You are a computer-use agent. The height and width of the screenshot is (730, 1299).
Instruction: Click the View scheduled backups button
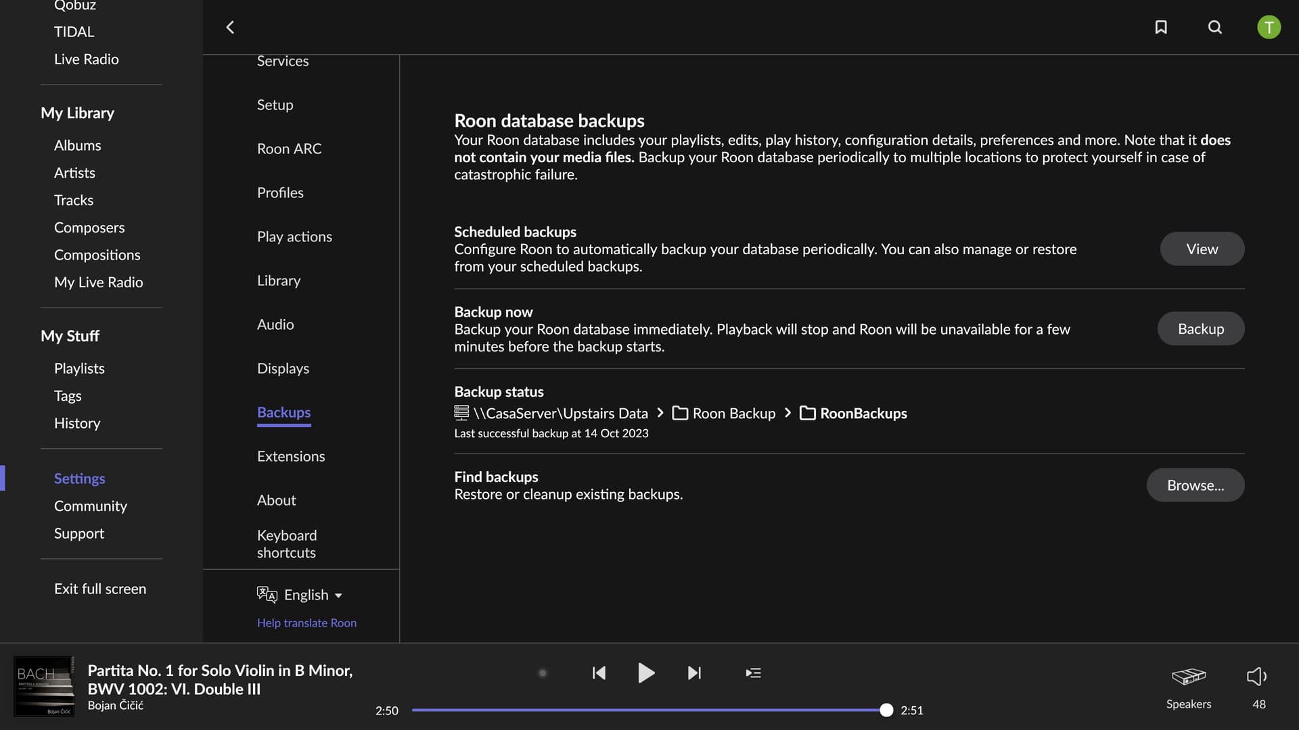[1202, 249]
